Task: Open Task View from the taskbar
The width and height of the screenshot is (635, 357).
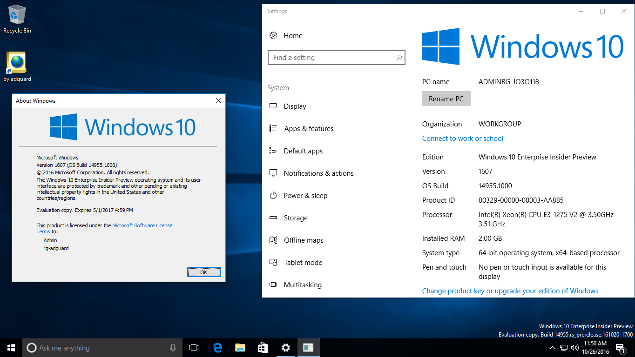Action: (x=194, y=348)
